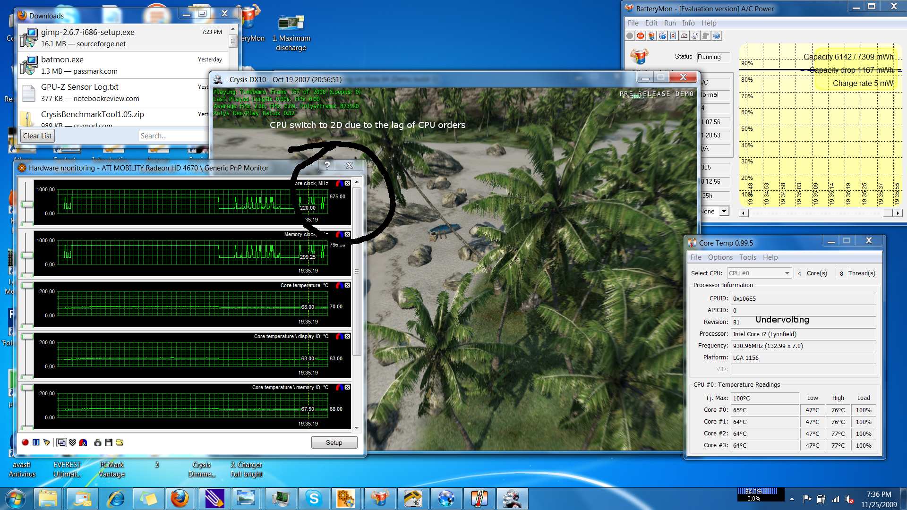
Task: Select GPU-Z Sensor Log.txt download entry
Action: (113, 93)
